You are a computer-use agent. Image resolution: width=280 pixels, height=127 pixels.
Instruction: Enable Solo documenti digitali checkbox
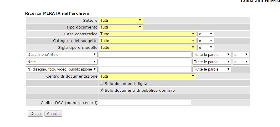[x=102, y=83]
